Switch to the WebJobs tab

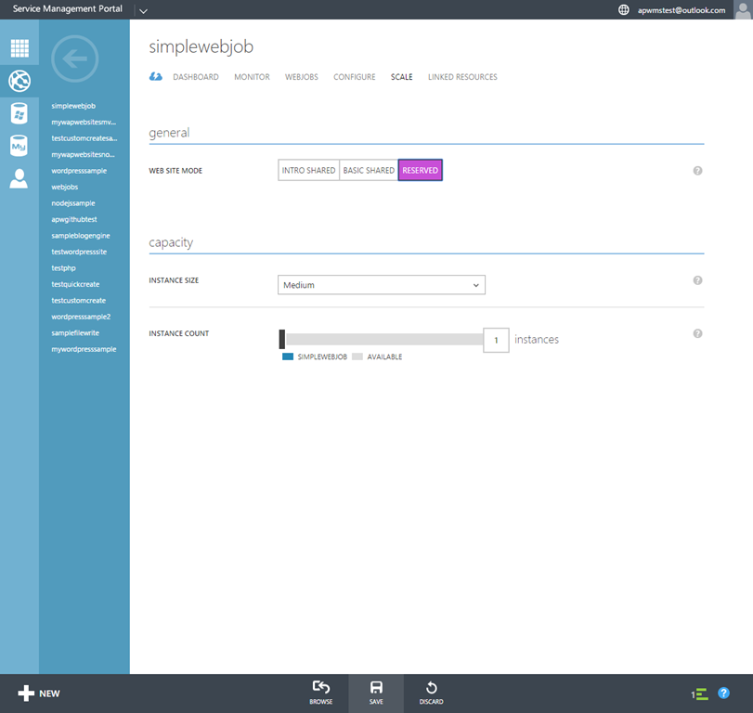[x=302, y=77]
